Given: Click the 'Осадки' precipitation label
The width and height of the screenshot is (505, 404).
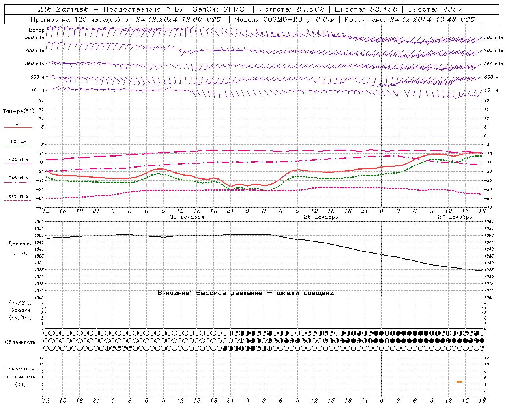Looking at the screenshot, I should pyautogui.click(x=20, y=310).
